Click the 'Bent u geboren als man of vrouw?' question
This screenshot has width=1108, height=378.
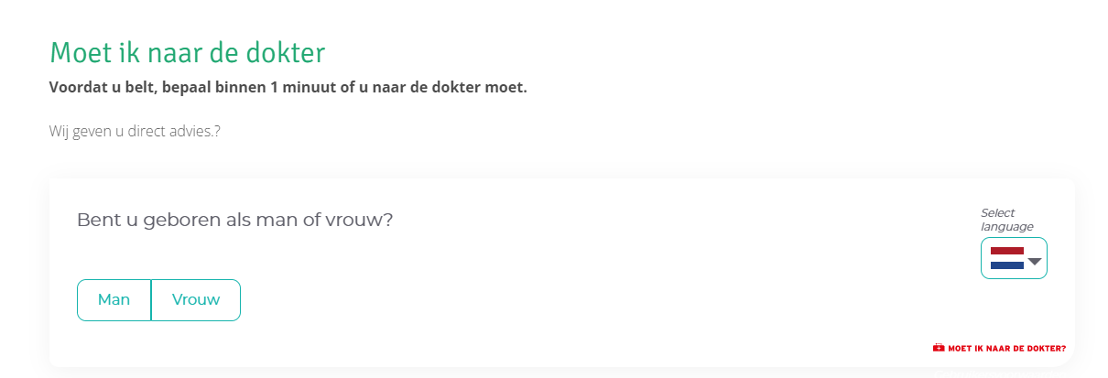[234, 221]
